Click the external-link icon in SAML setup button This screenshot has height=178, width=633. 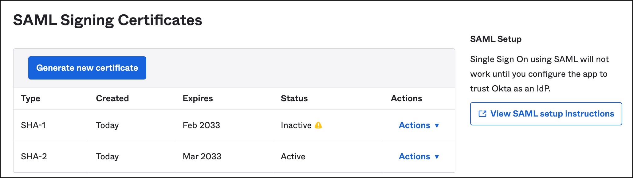coord(482,114)
